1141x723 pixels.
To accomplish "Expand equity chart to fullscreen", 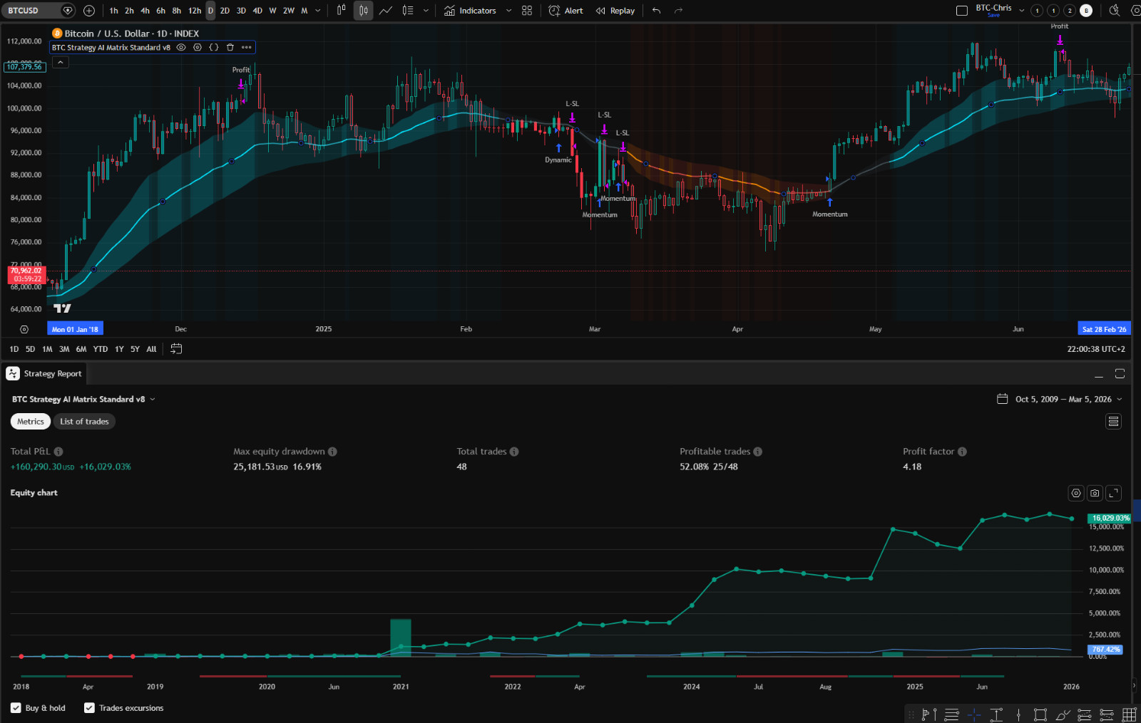I will 1114,493.
